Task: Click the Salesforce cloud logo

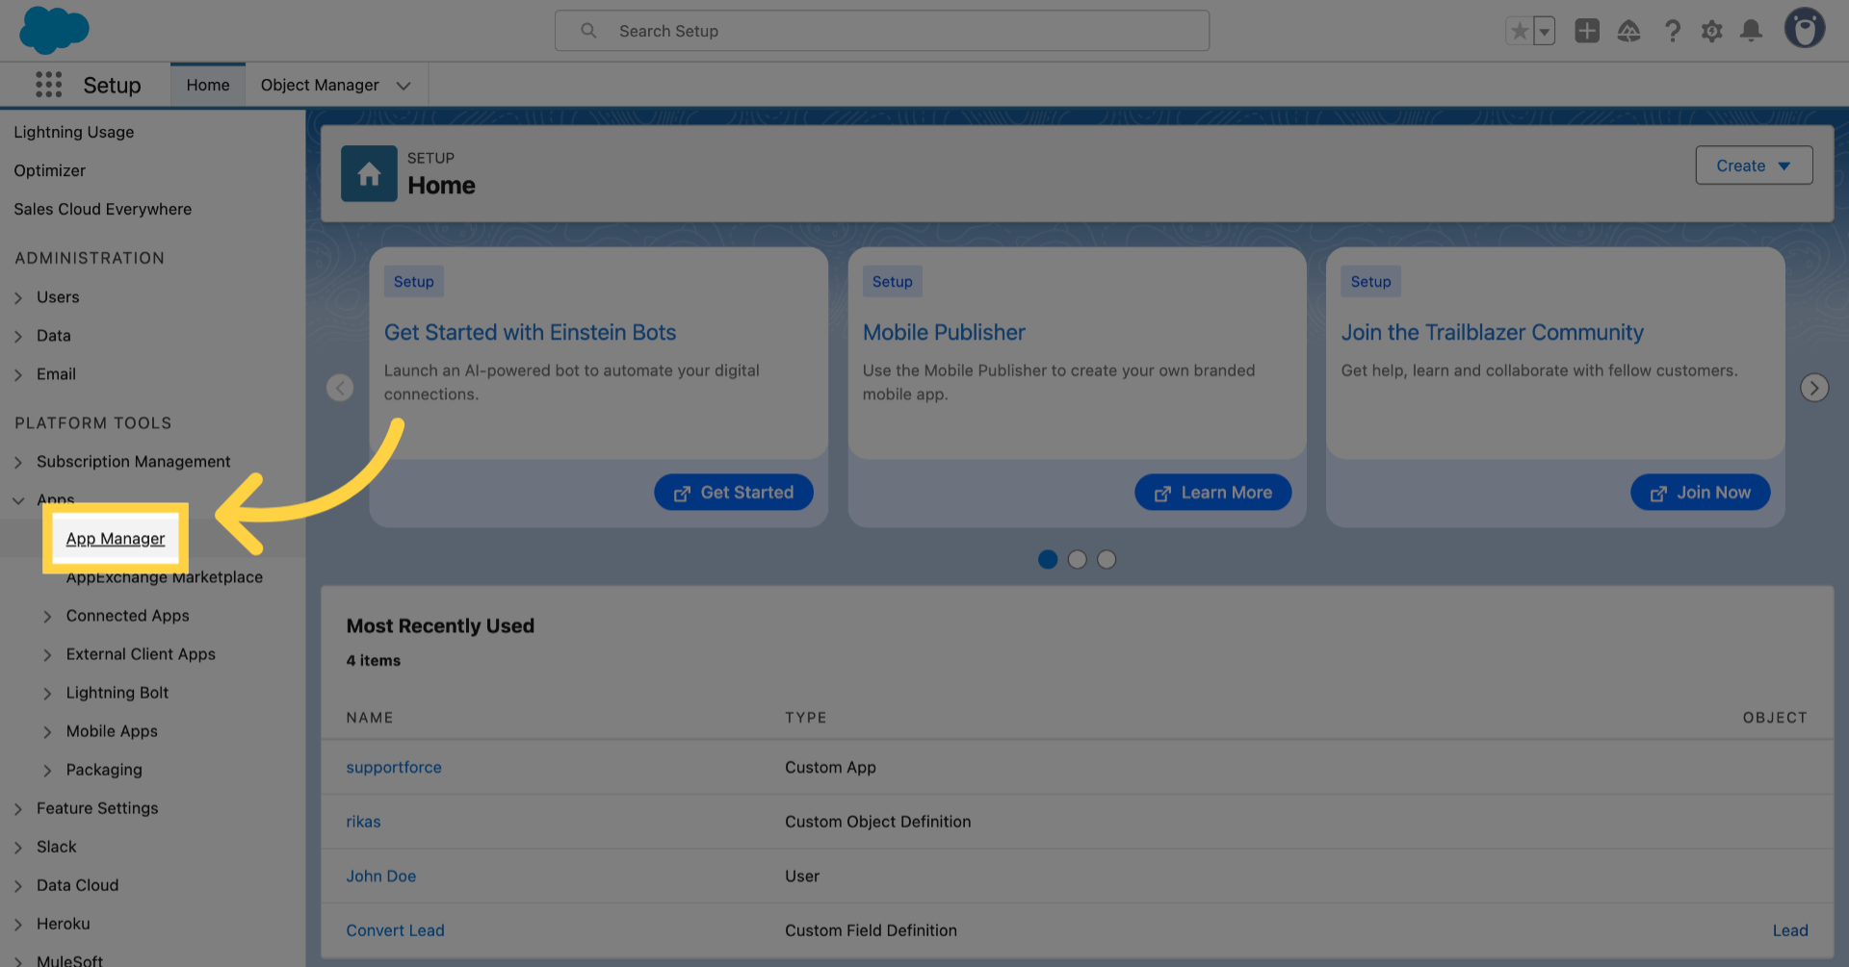Action: tap(54, 30)
